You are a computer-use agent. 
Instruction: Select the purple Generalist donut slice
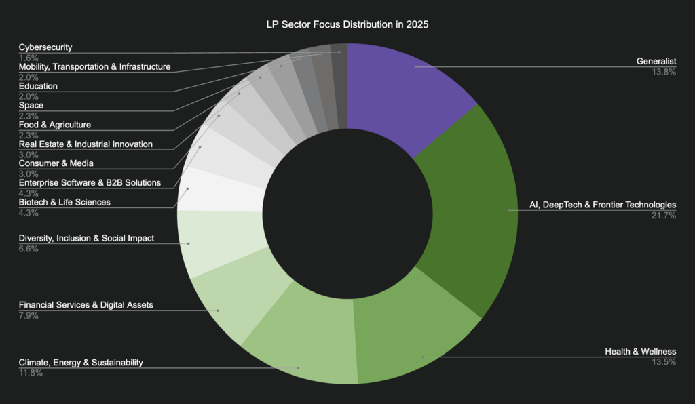[407, 88]
